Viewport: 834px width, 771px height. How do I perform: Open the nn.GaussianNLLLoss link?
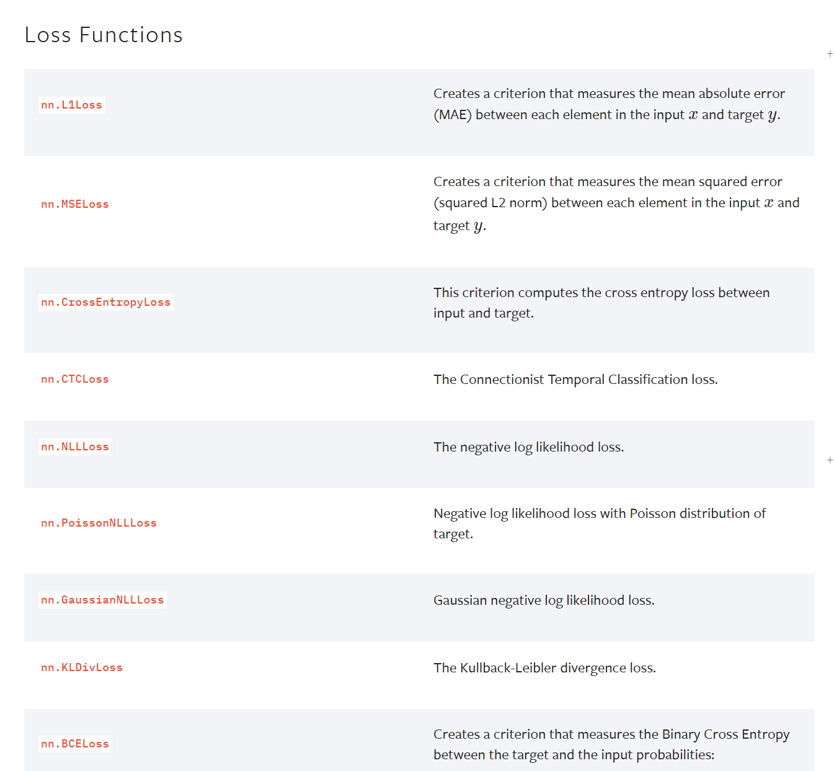102,600
